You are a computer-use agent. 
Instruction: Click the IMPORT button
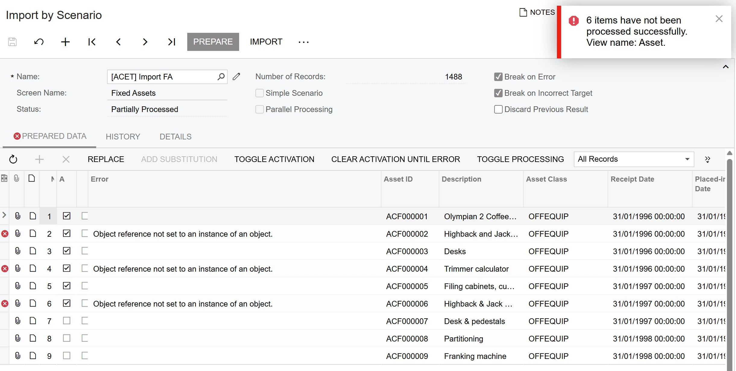[x=266, y=42]
